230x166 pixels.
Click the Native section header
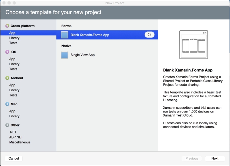66,46
